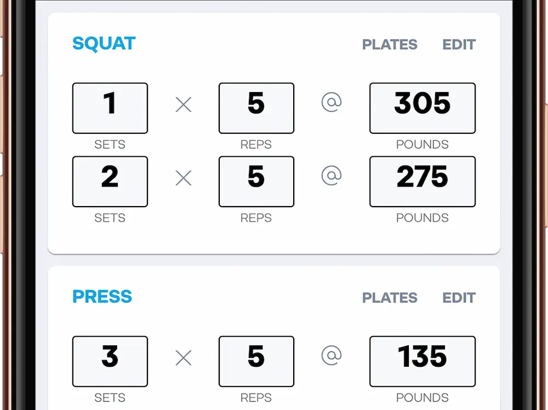
Task: Click the 275 pounds field
Action: [x=423, y=181]
